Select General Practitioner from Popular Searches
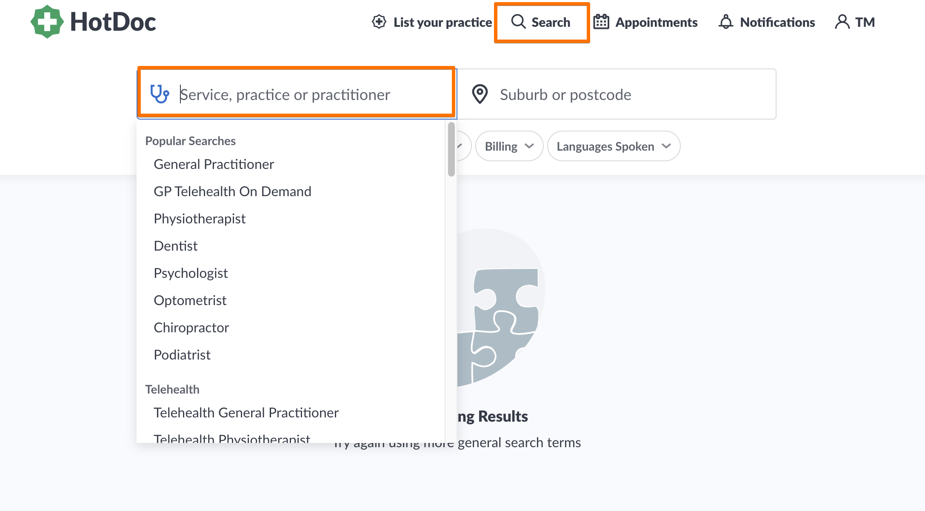Viewport: 925px width, 511px height. (x=214, y=164)
